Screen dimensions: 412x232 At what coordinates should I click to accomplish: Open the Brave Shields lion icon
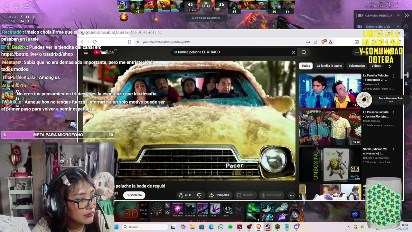click(x=323, y=42)
